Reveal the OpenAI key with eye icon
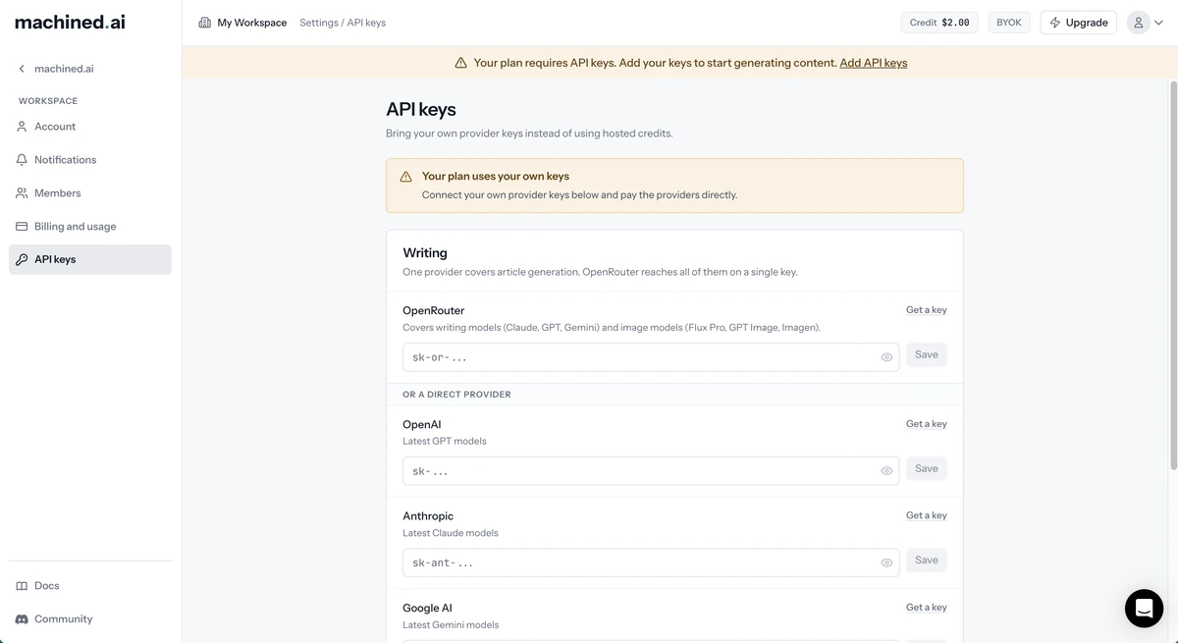1178x643 pixels. (886, 471)
